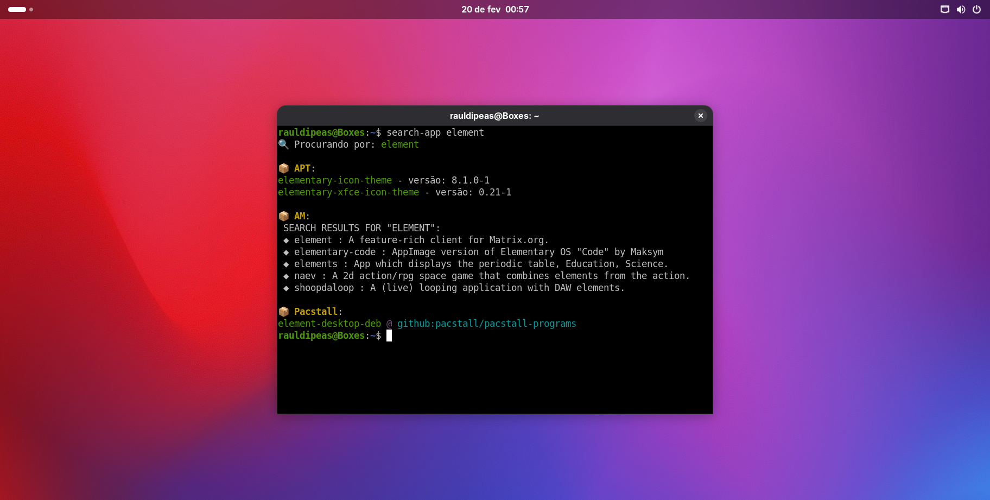Click the naev search result entry

[304, 276]
